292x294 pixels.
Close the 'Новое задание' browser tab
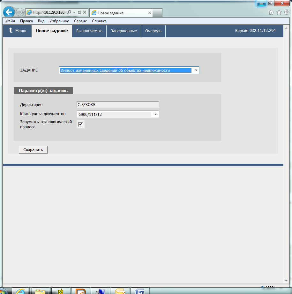click(150, 13)
